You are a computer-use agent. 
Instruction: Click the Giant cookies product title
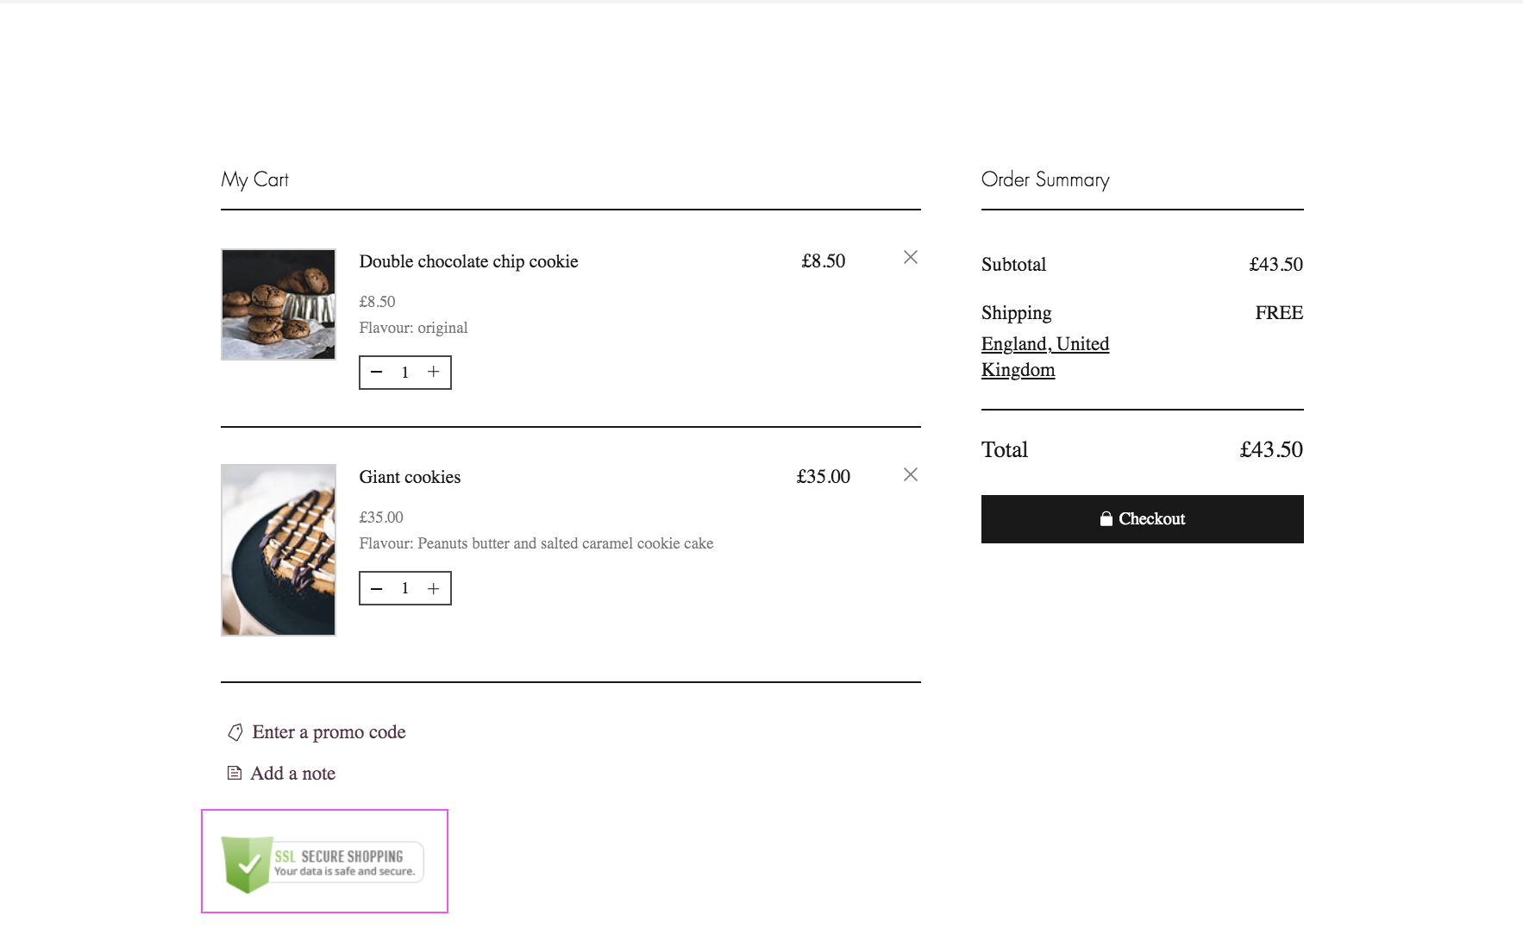pos(410,477)
